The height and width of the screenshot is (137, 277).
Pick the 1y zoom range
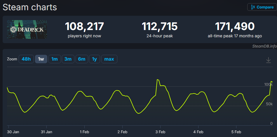95,59
